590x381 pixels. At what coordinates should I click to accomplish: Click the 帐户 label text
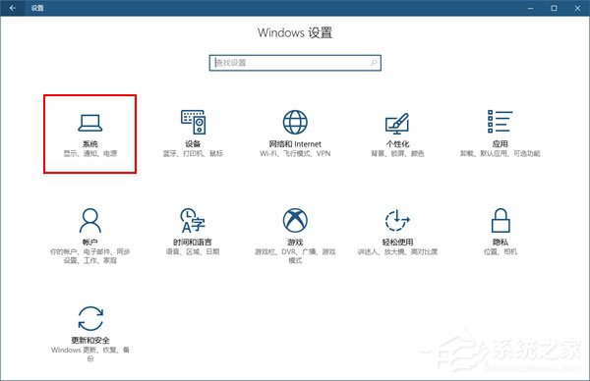click(x=89, y=242)
